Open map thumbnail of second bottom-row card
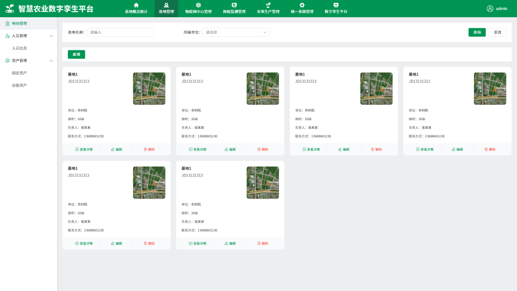Viewport: 517px width, 291px height. 263,182
